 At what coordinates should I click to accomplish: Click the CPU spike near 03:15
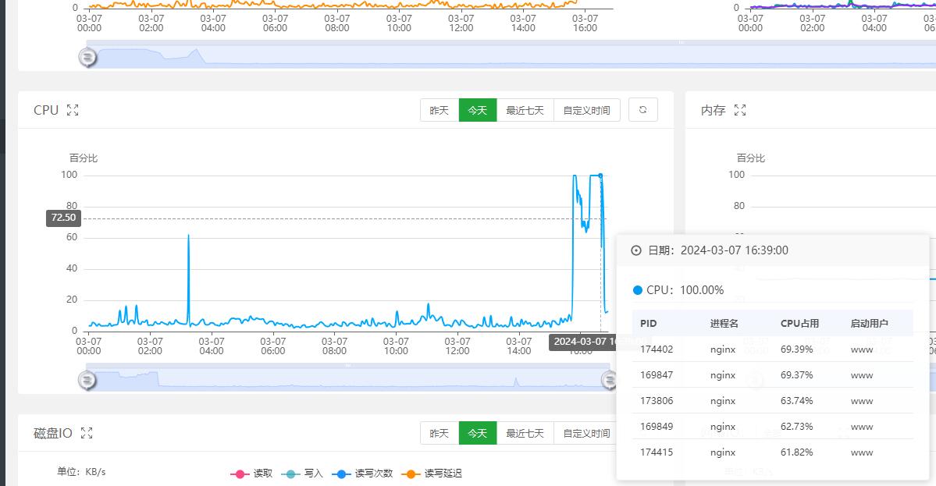(x=189, y=236)
